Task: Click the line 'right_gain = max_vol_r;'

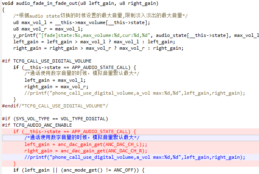Action: (x=56, y=87)
